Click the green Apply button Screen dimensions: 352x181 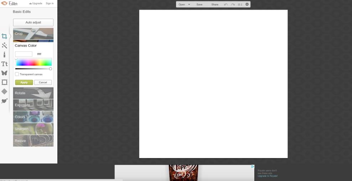click(24, 82)
